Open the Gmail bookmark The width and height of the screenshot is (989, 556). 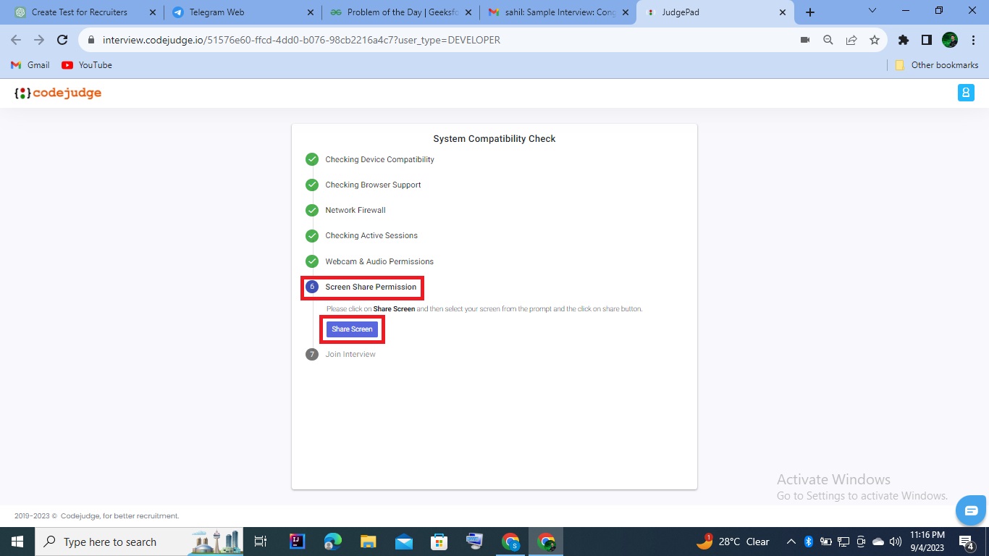click(30, 65)
